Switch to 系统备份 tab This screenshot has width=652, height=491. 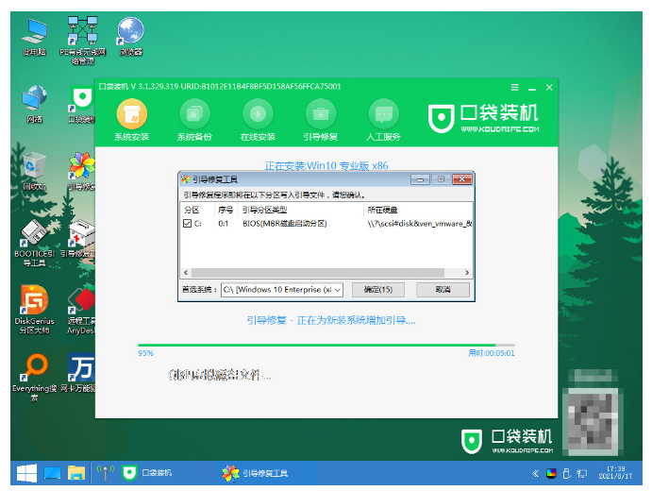pos(194,120)
